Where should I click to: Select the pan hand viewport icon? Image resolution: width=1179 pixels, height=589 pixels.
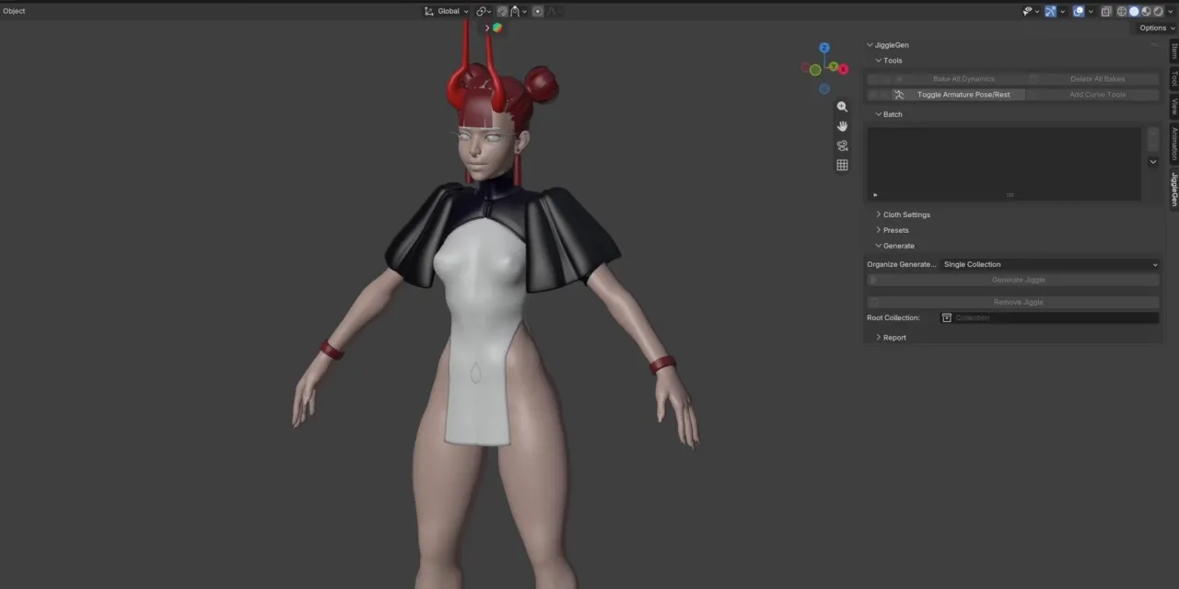(842, 126)
